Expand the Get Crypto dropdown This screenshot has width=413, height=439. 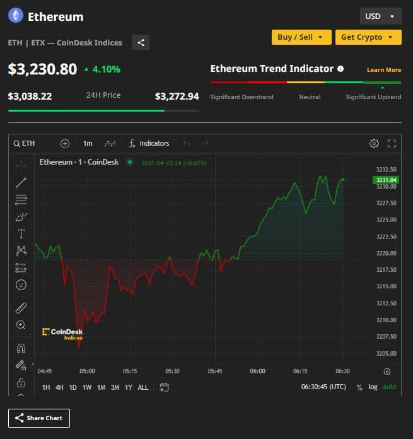click(x=368, y=37)
